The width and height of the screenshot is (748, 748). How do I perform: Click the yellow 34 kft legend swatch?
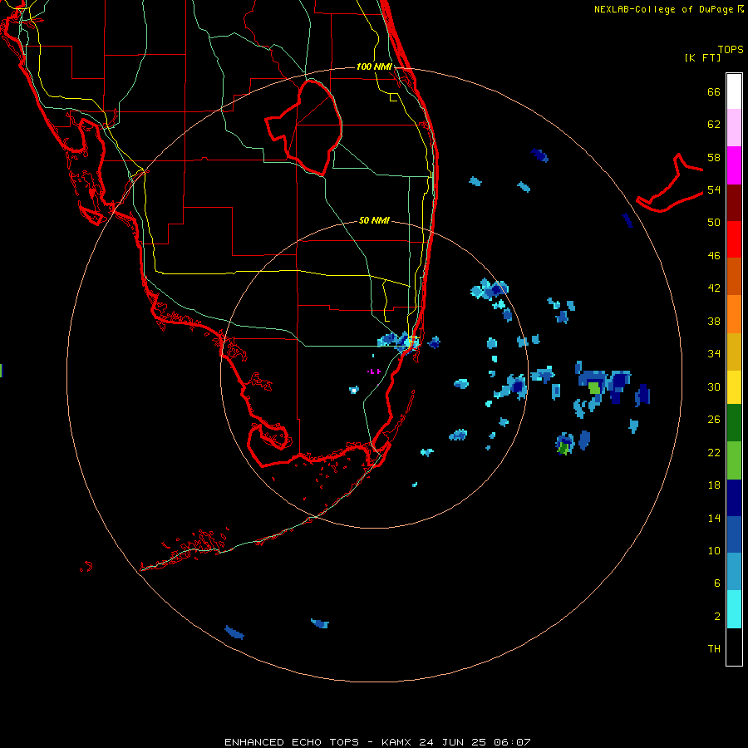tap(734, 386)
